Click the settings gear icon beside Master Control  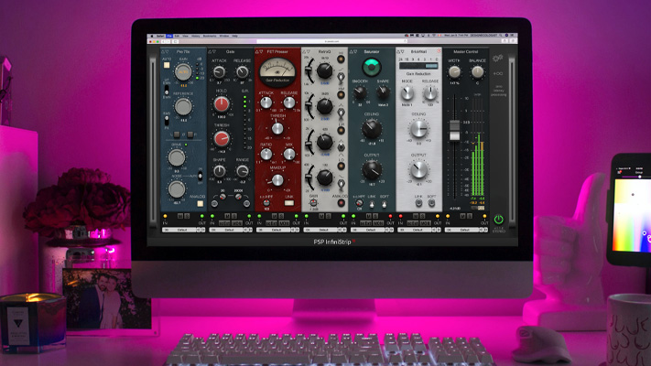[500, 56]
